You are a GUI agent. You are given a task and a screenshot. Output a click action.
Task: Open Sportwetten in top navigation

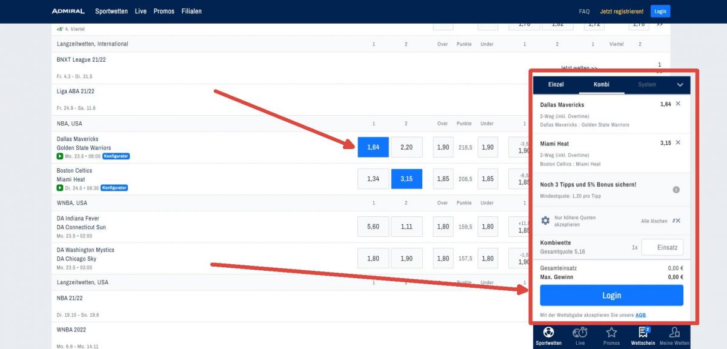tap(111, 11)
